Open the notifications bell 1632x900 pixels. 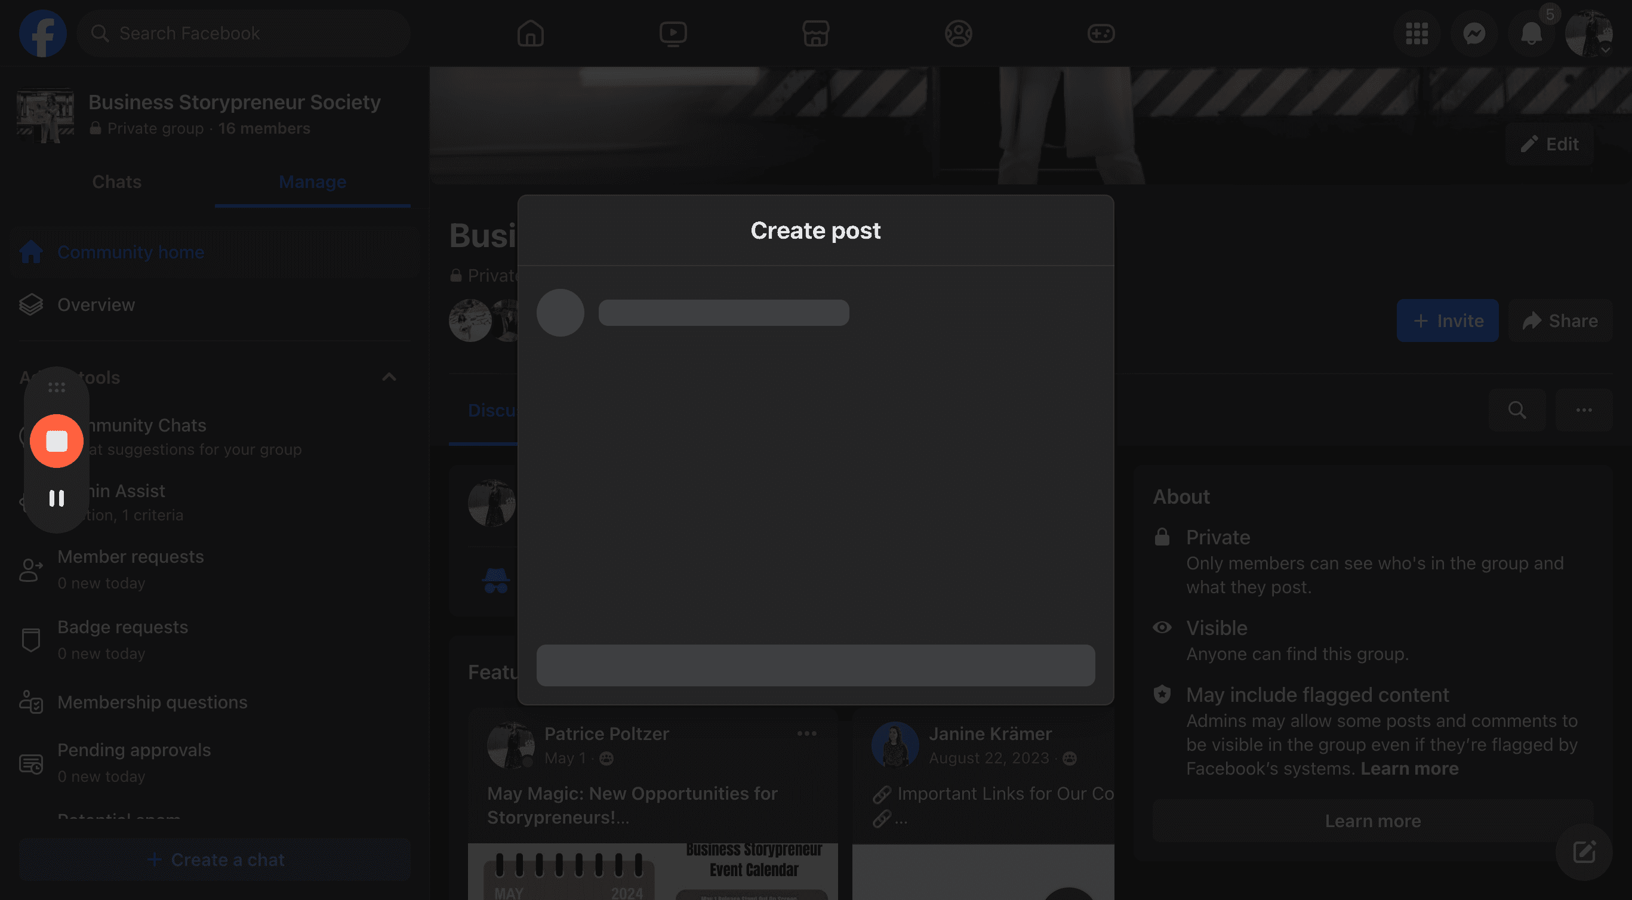pos(1531,33)
